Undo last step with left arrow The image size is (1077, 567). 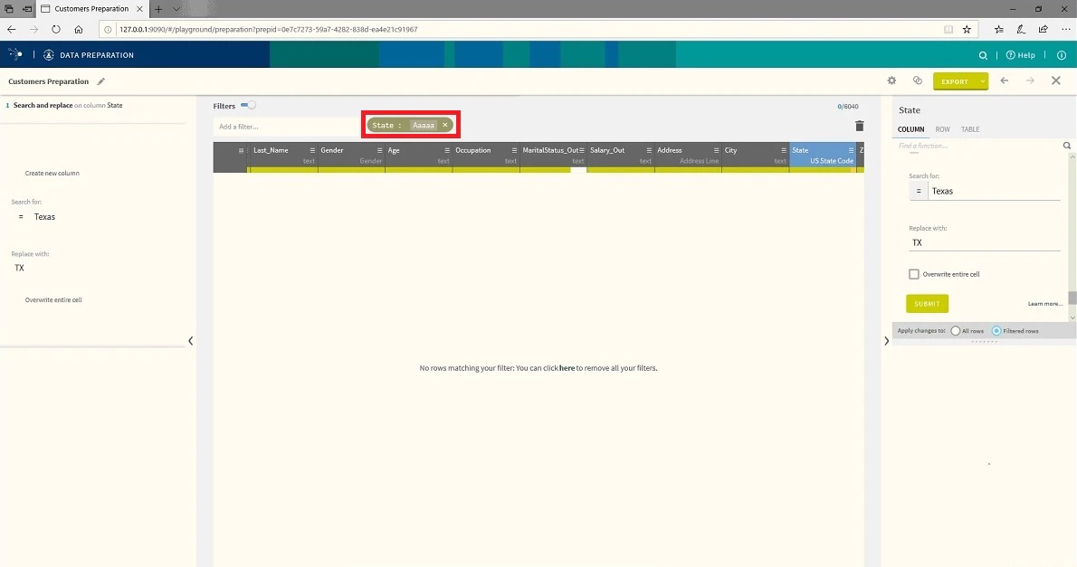point(1005,80)
